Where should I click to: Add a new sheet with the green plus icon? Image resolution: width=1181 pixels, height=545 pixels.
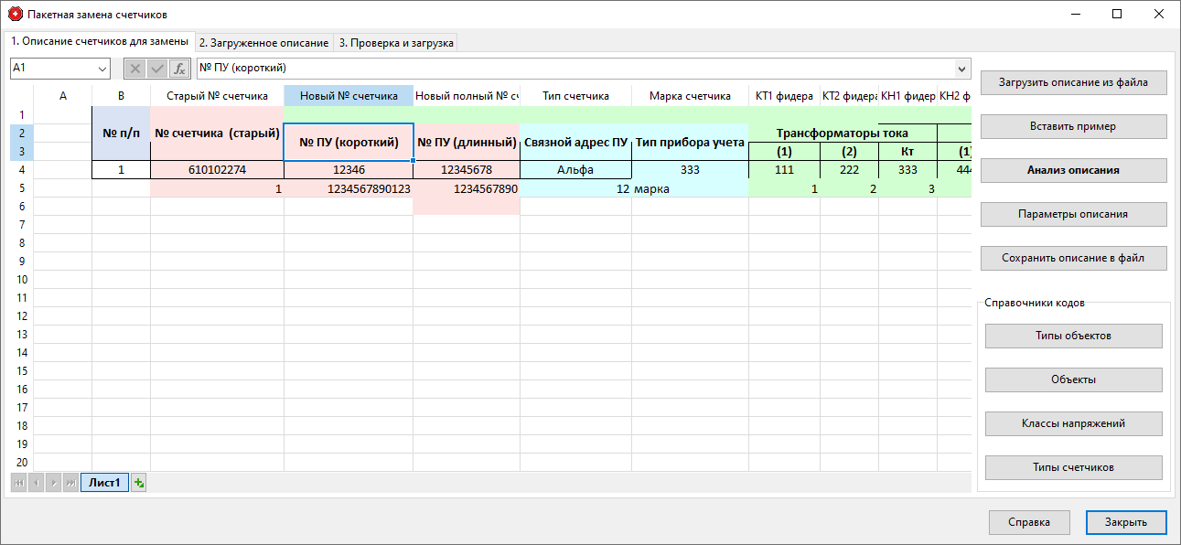(x=137, y=482)
